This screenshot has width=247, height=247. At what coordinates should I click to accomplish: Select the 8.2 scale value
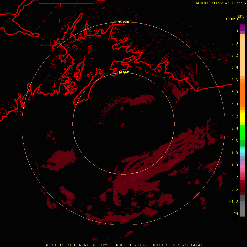click(235, 55)
